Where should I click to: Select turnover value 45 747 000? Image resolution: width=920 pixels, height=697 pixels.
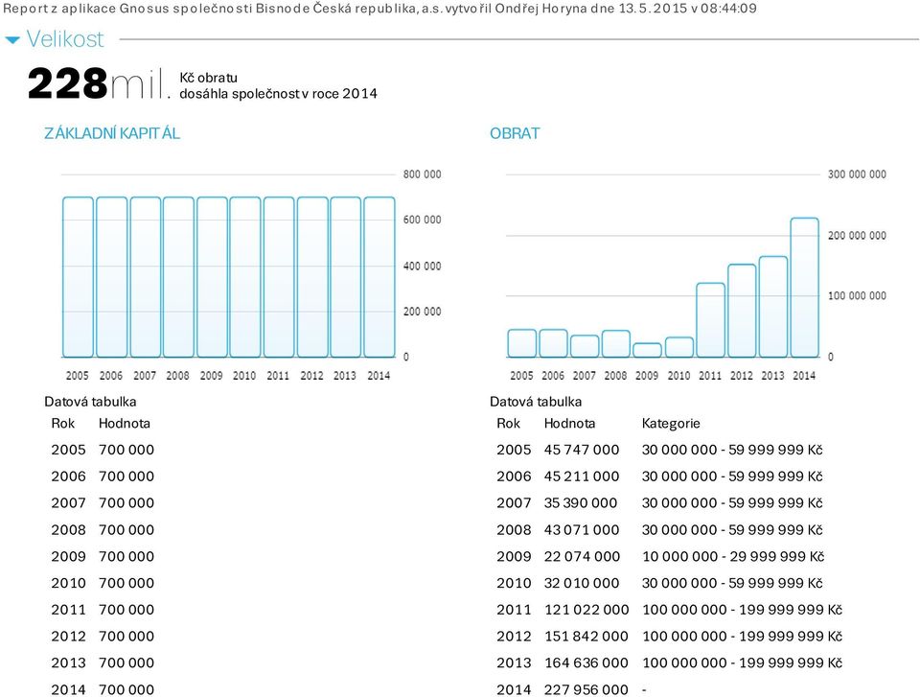coord(581,450)
